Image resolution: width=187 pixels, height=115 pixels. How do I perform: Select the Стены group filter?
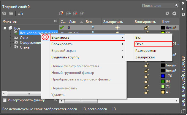25,47
